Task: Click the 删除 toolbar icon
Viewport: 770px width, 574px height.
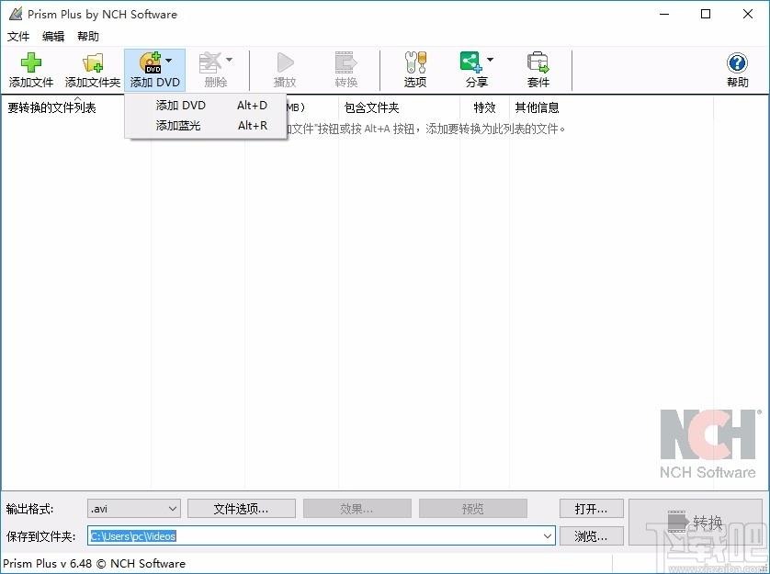Action: (210, 62)
